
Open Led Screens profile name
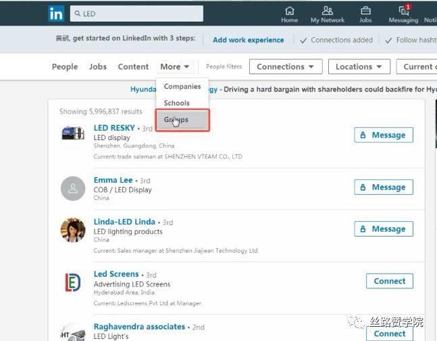click(x=116, y=274)
